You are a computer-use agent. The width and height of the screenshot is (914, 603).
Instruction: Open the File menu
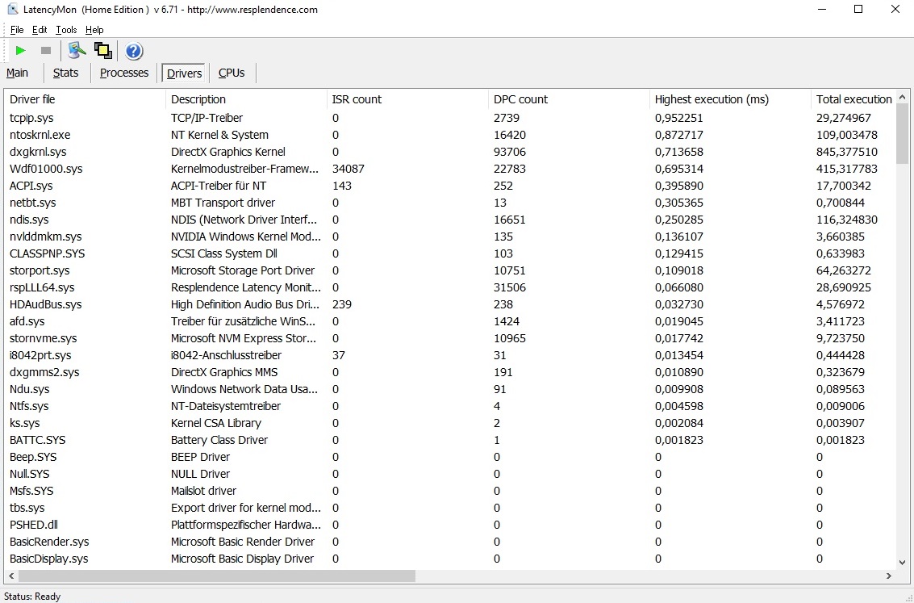coord(17,30)
